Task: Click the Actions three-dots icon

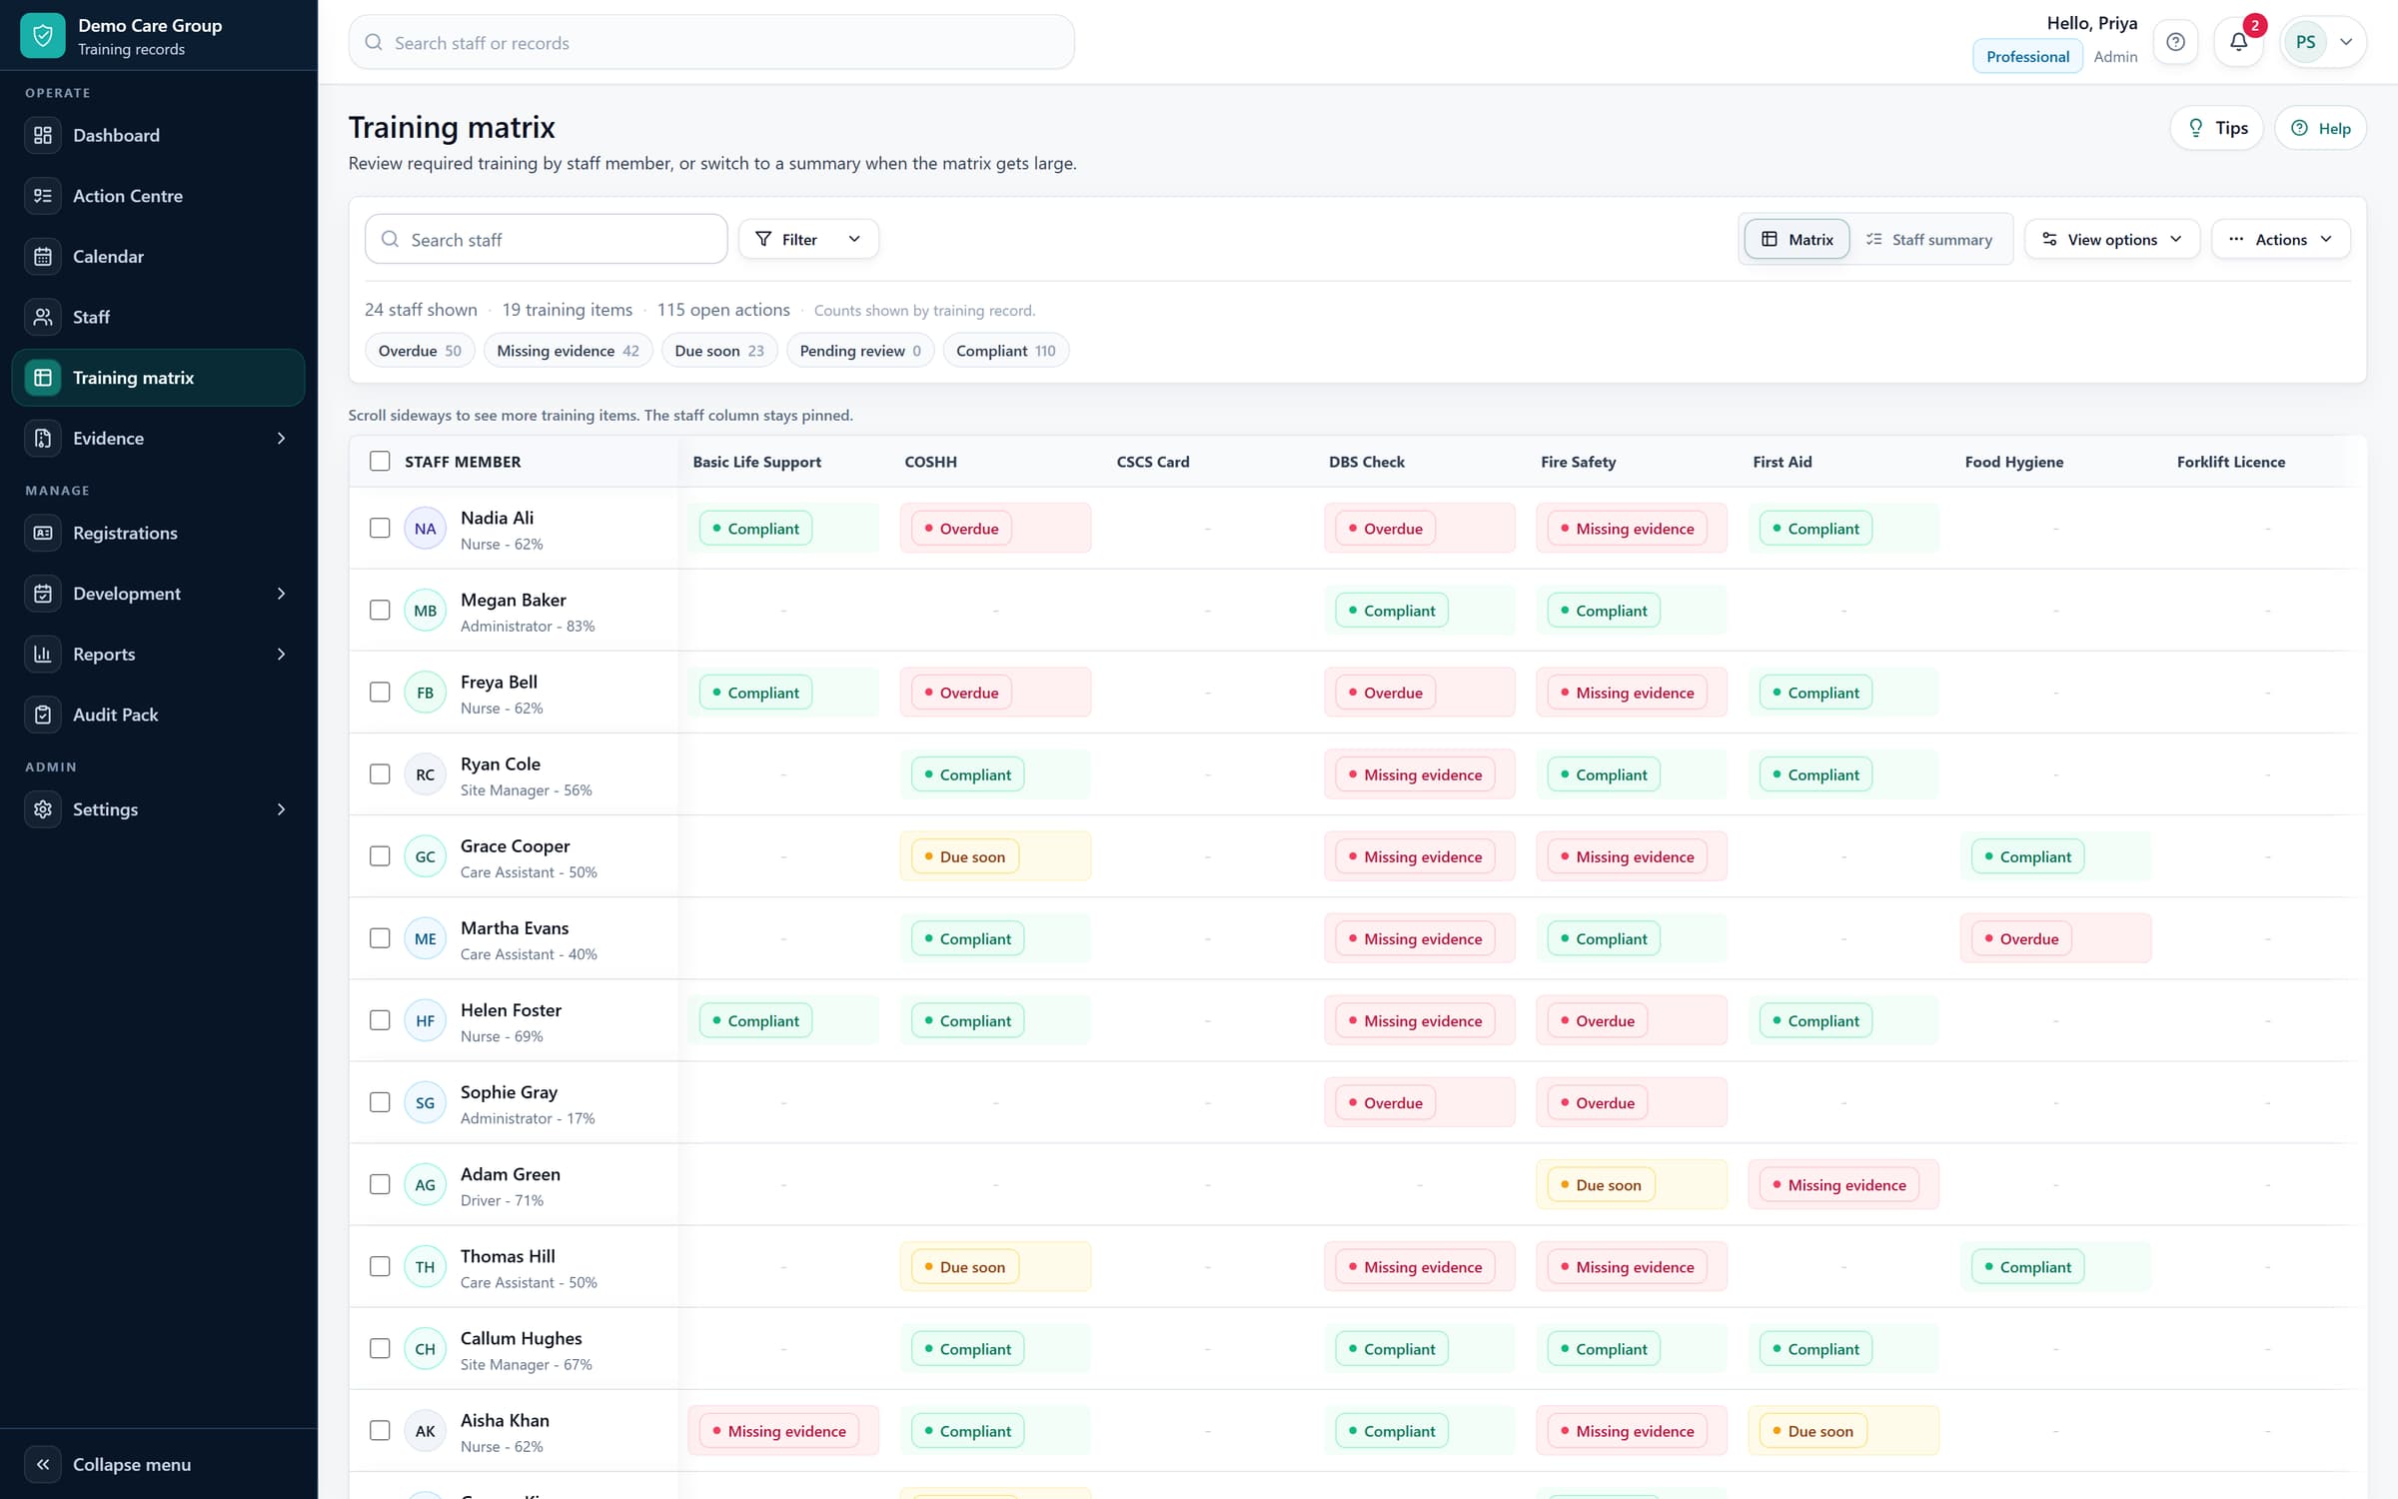Action: (2236, 239)
